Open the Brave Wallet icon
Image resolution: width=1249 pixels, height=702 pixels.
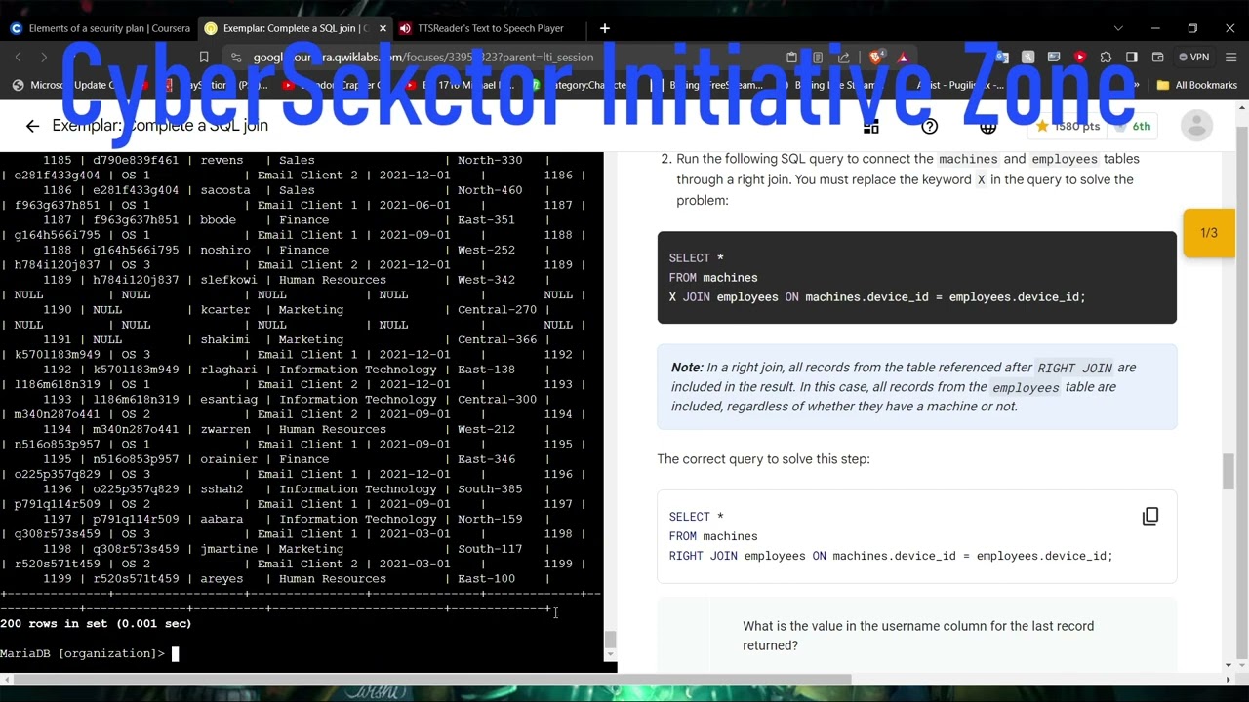coord(1158,58)
